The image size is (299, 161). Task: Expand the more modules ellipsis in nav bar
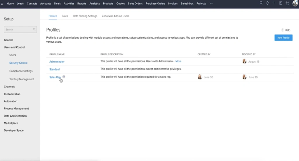tap(211, 4)
